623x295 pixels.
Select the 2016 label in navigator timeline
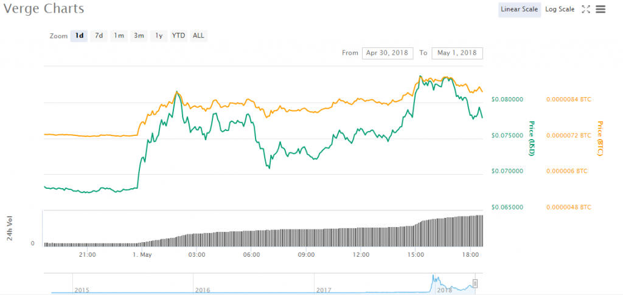203,290
